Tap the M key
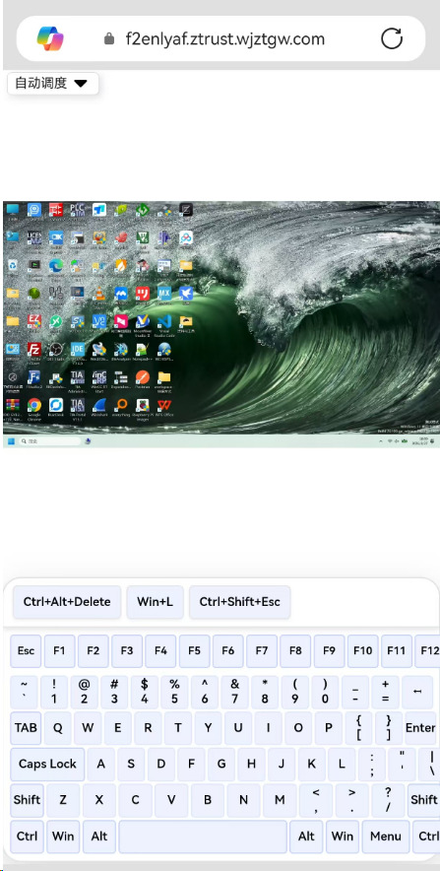440x871 pixels. 280,800
